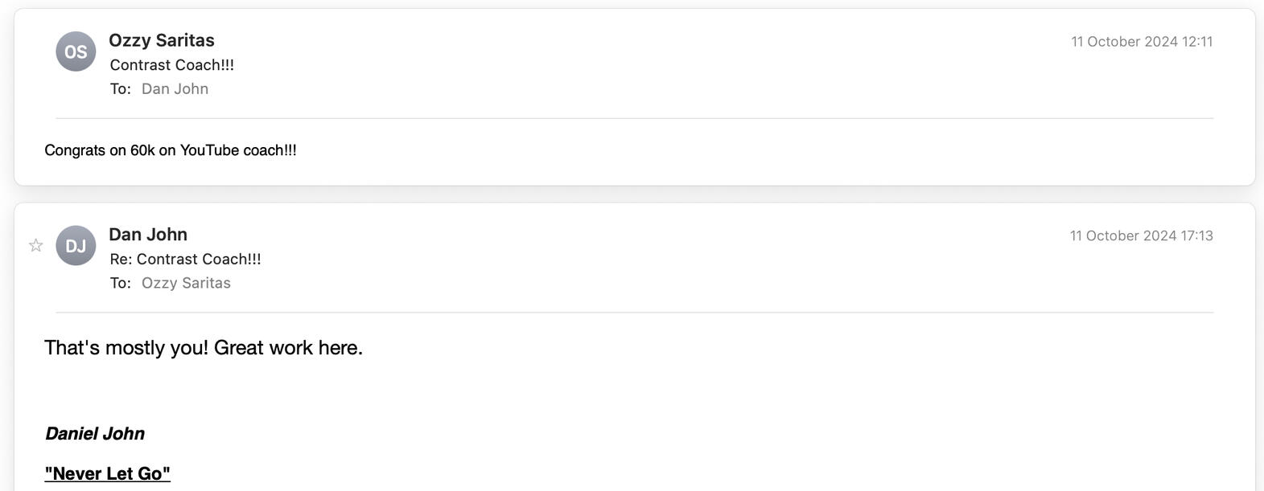The image size is (1264, 491).
Task: Click the "Contrast Coach!!!" subject line
Action: (171, 65)
